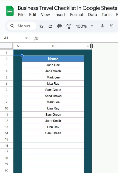
Task: Open the File menu
Action: pyautogui.click(x=21, y=15)
